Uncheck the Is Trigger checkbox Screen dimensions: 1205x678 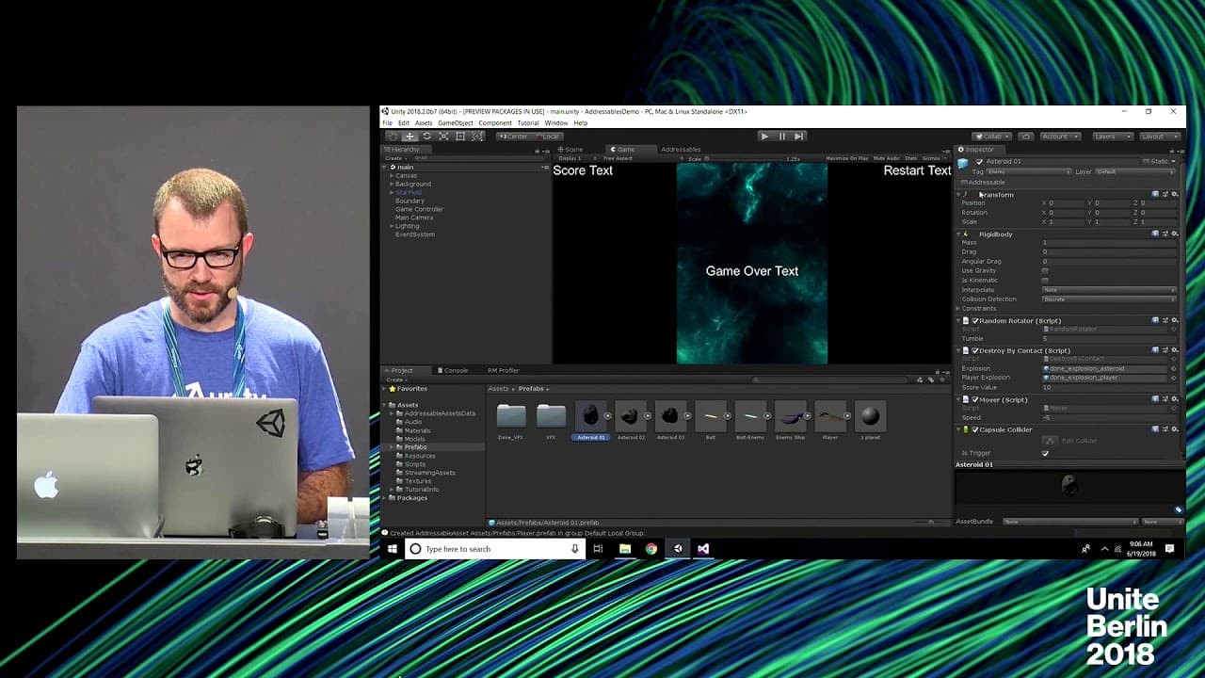point(1045,453)
